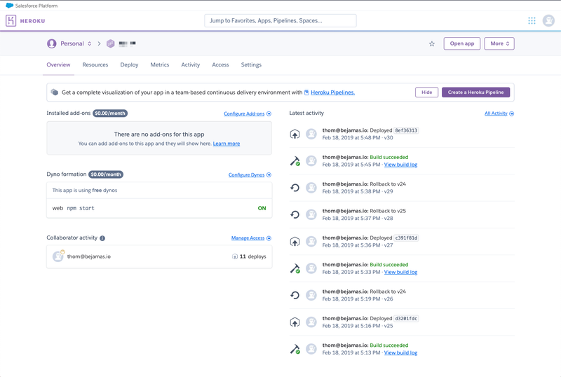Screen dimensions: 561x377
Task: Click the Open app button
Action: (x=462, y=43)
